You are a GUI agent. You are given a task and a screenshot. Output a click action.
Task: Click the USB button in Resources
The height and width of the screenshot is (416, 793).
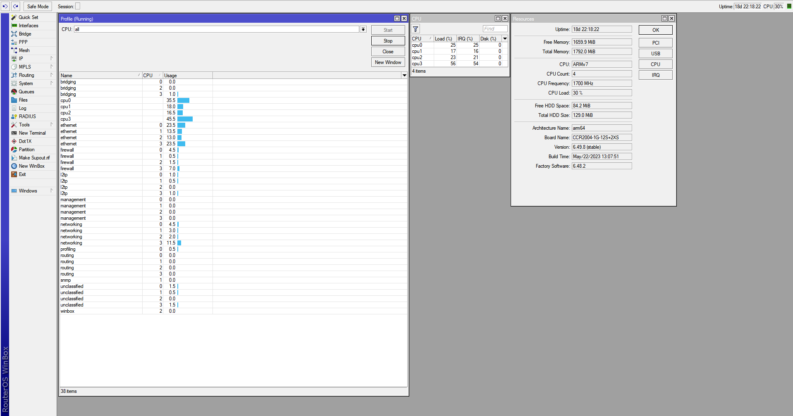[655, 54]
